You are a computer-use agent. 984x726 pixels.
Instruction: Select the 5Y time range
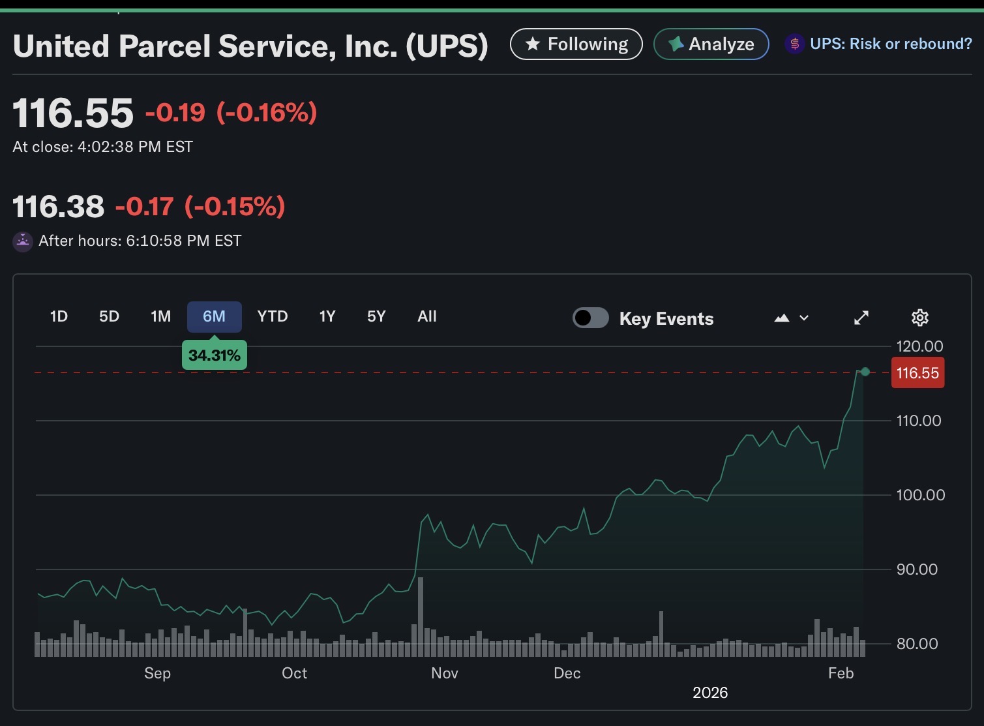pyautogui.click(x=376, y=316)
